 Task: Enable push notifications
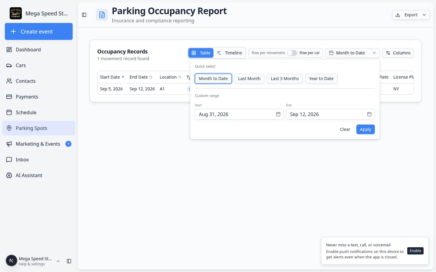(415, 251)
